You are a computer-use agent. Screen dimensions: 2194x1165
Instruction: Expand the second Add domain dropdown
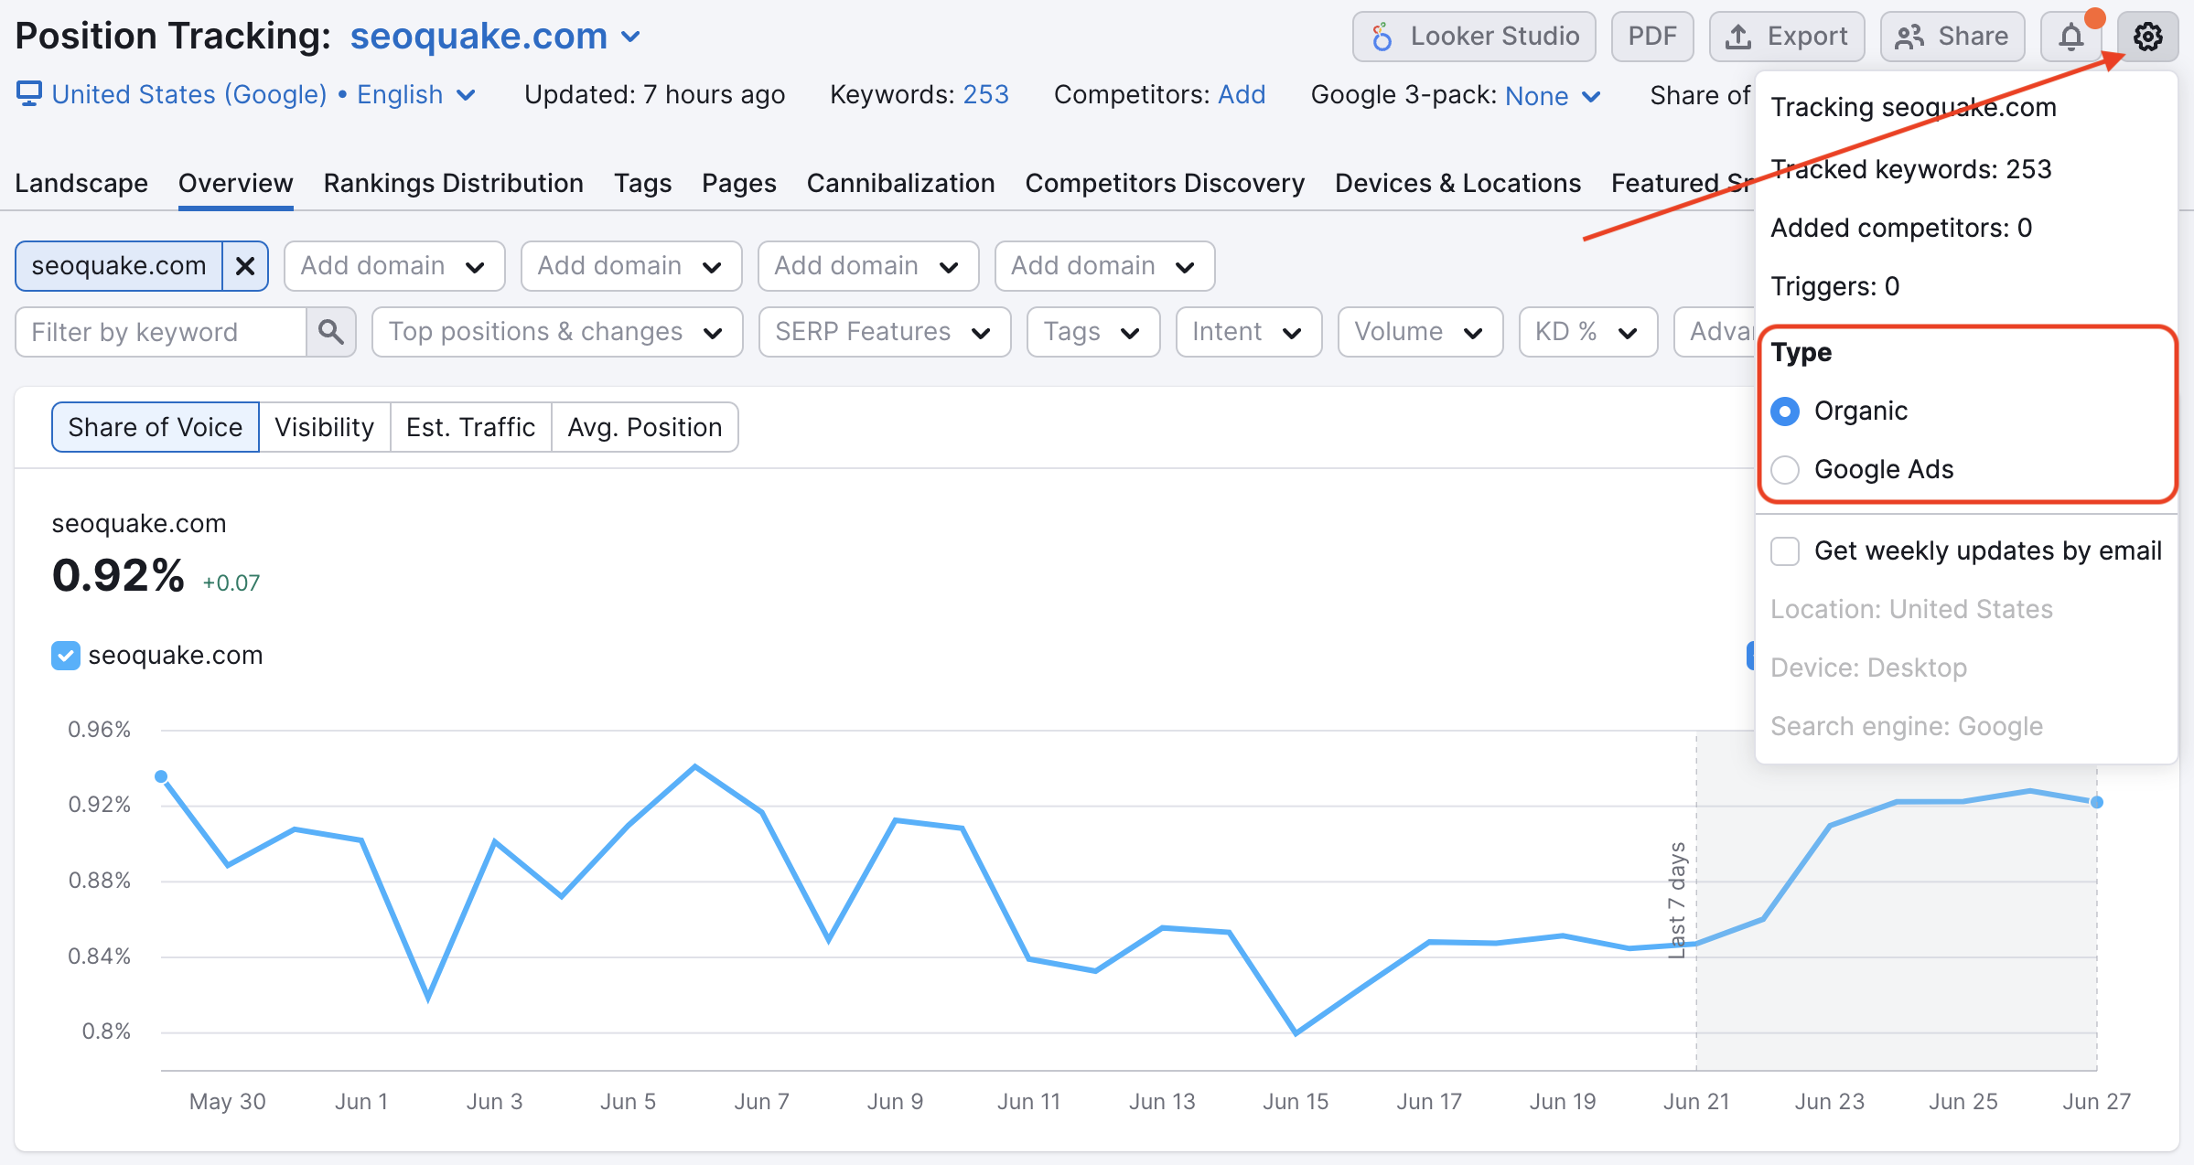point(631,266)
